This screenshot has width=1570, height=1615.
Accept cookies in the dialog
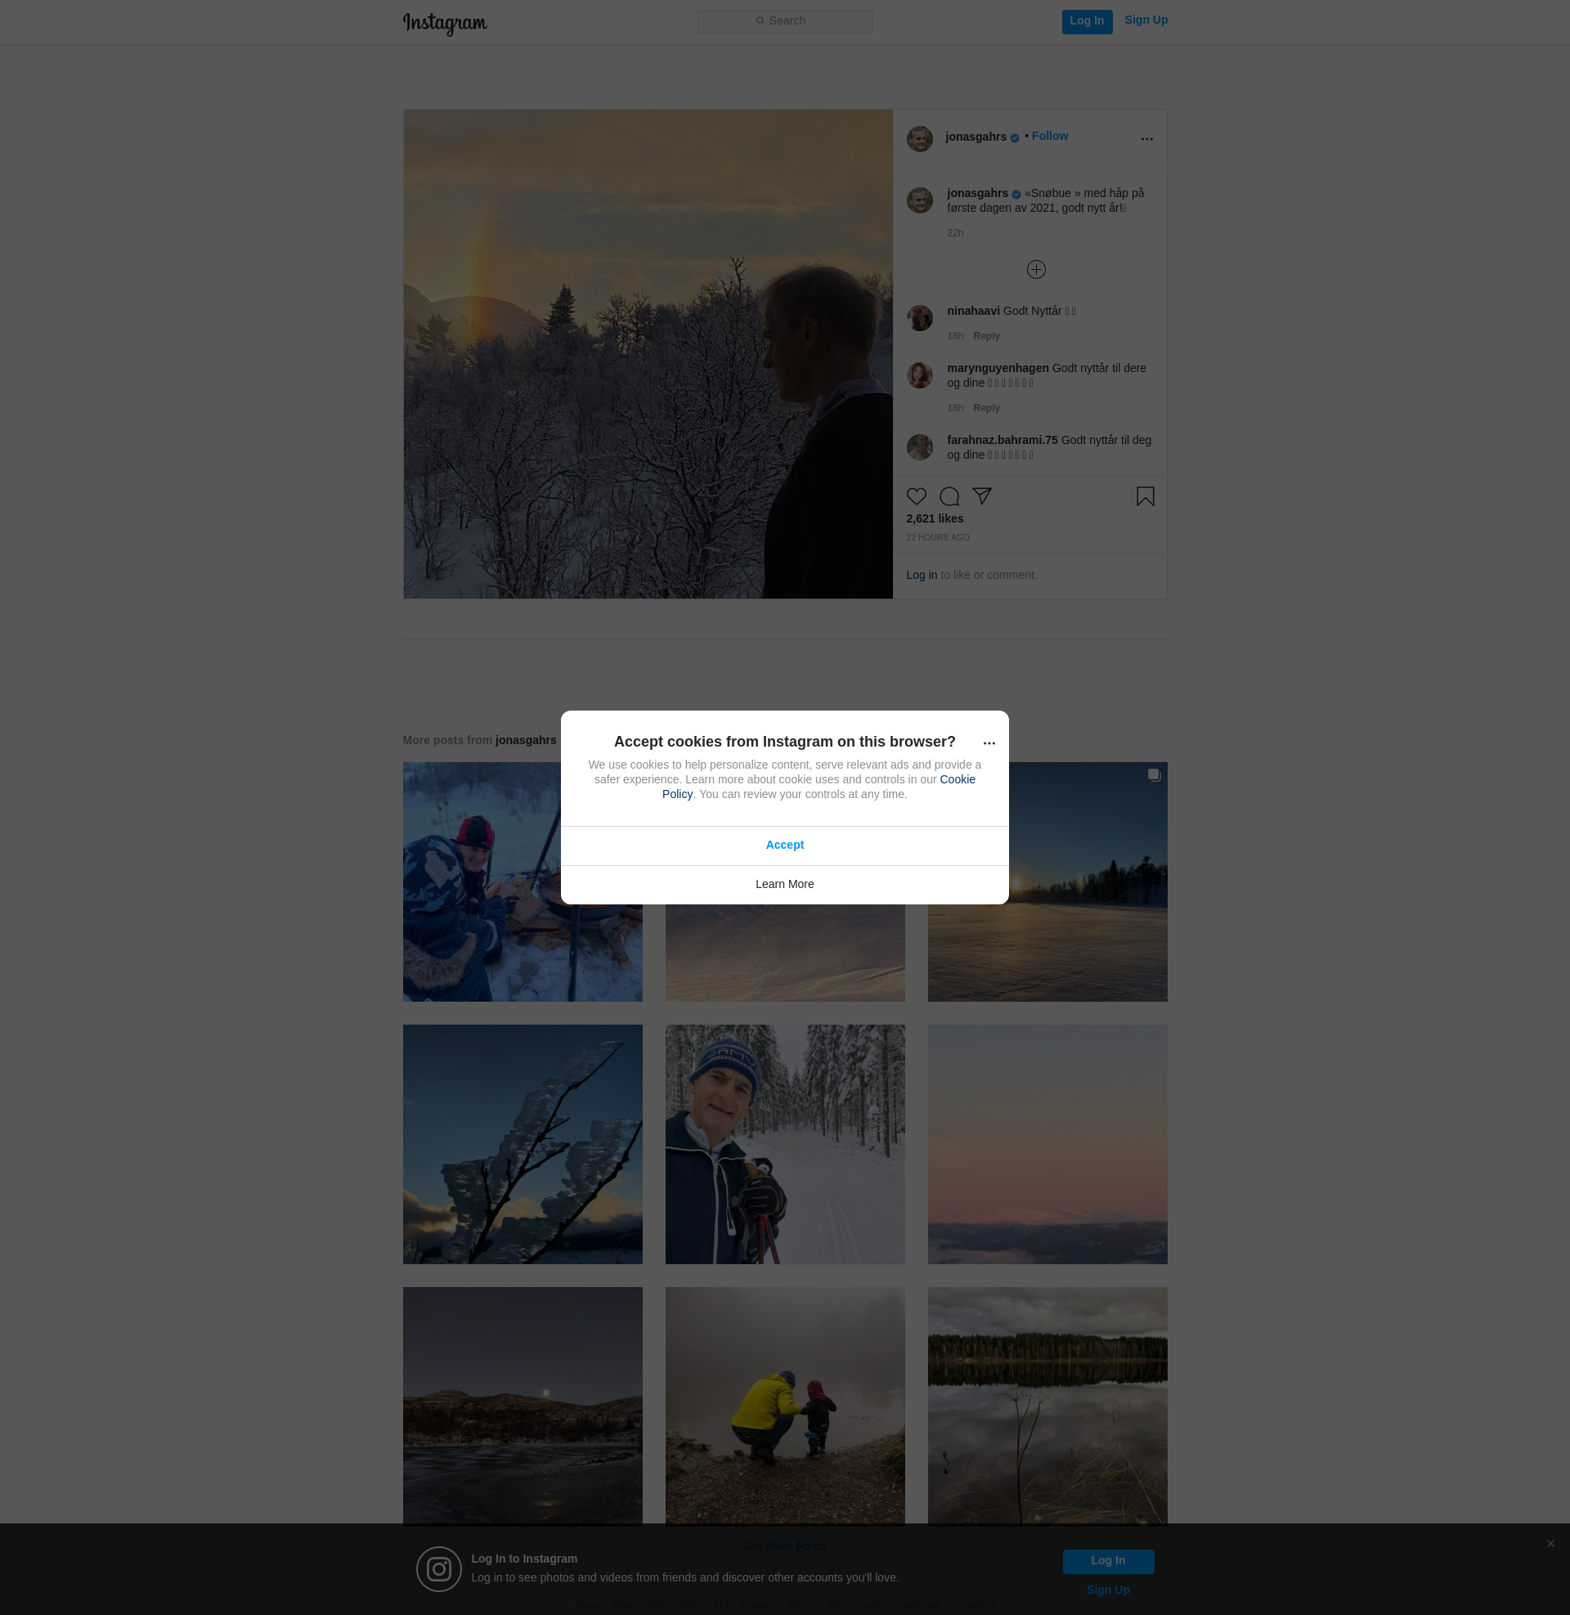pos(784,845)
